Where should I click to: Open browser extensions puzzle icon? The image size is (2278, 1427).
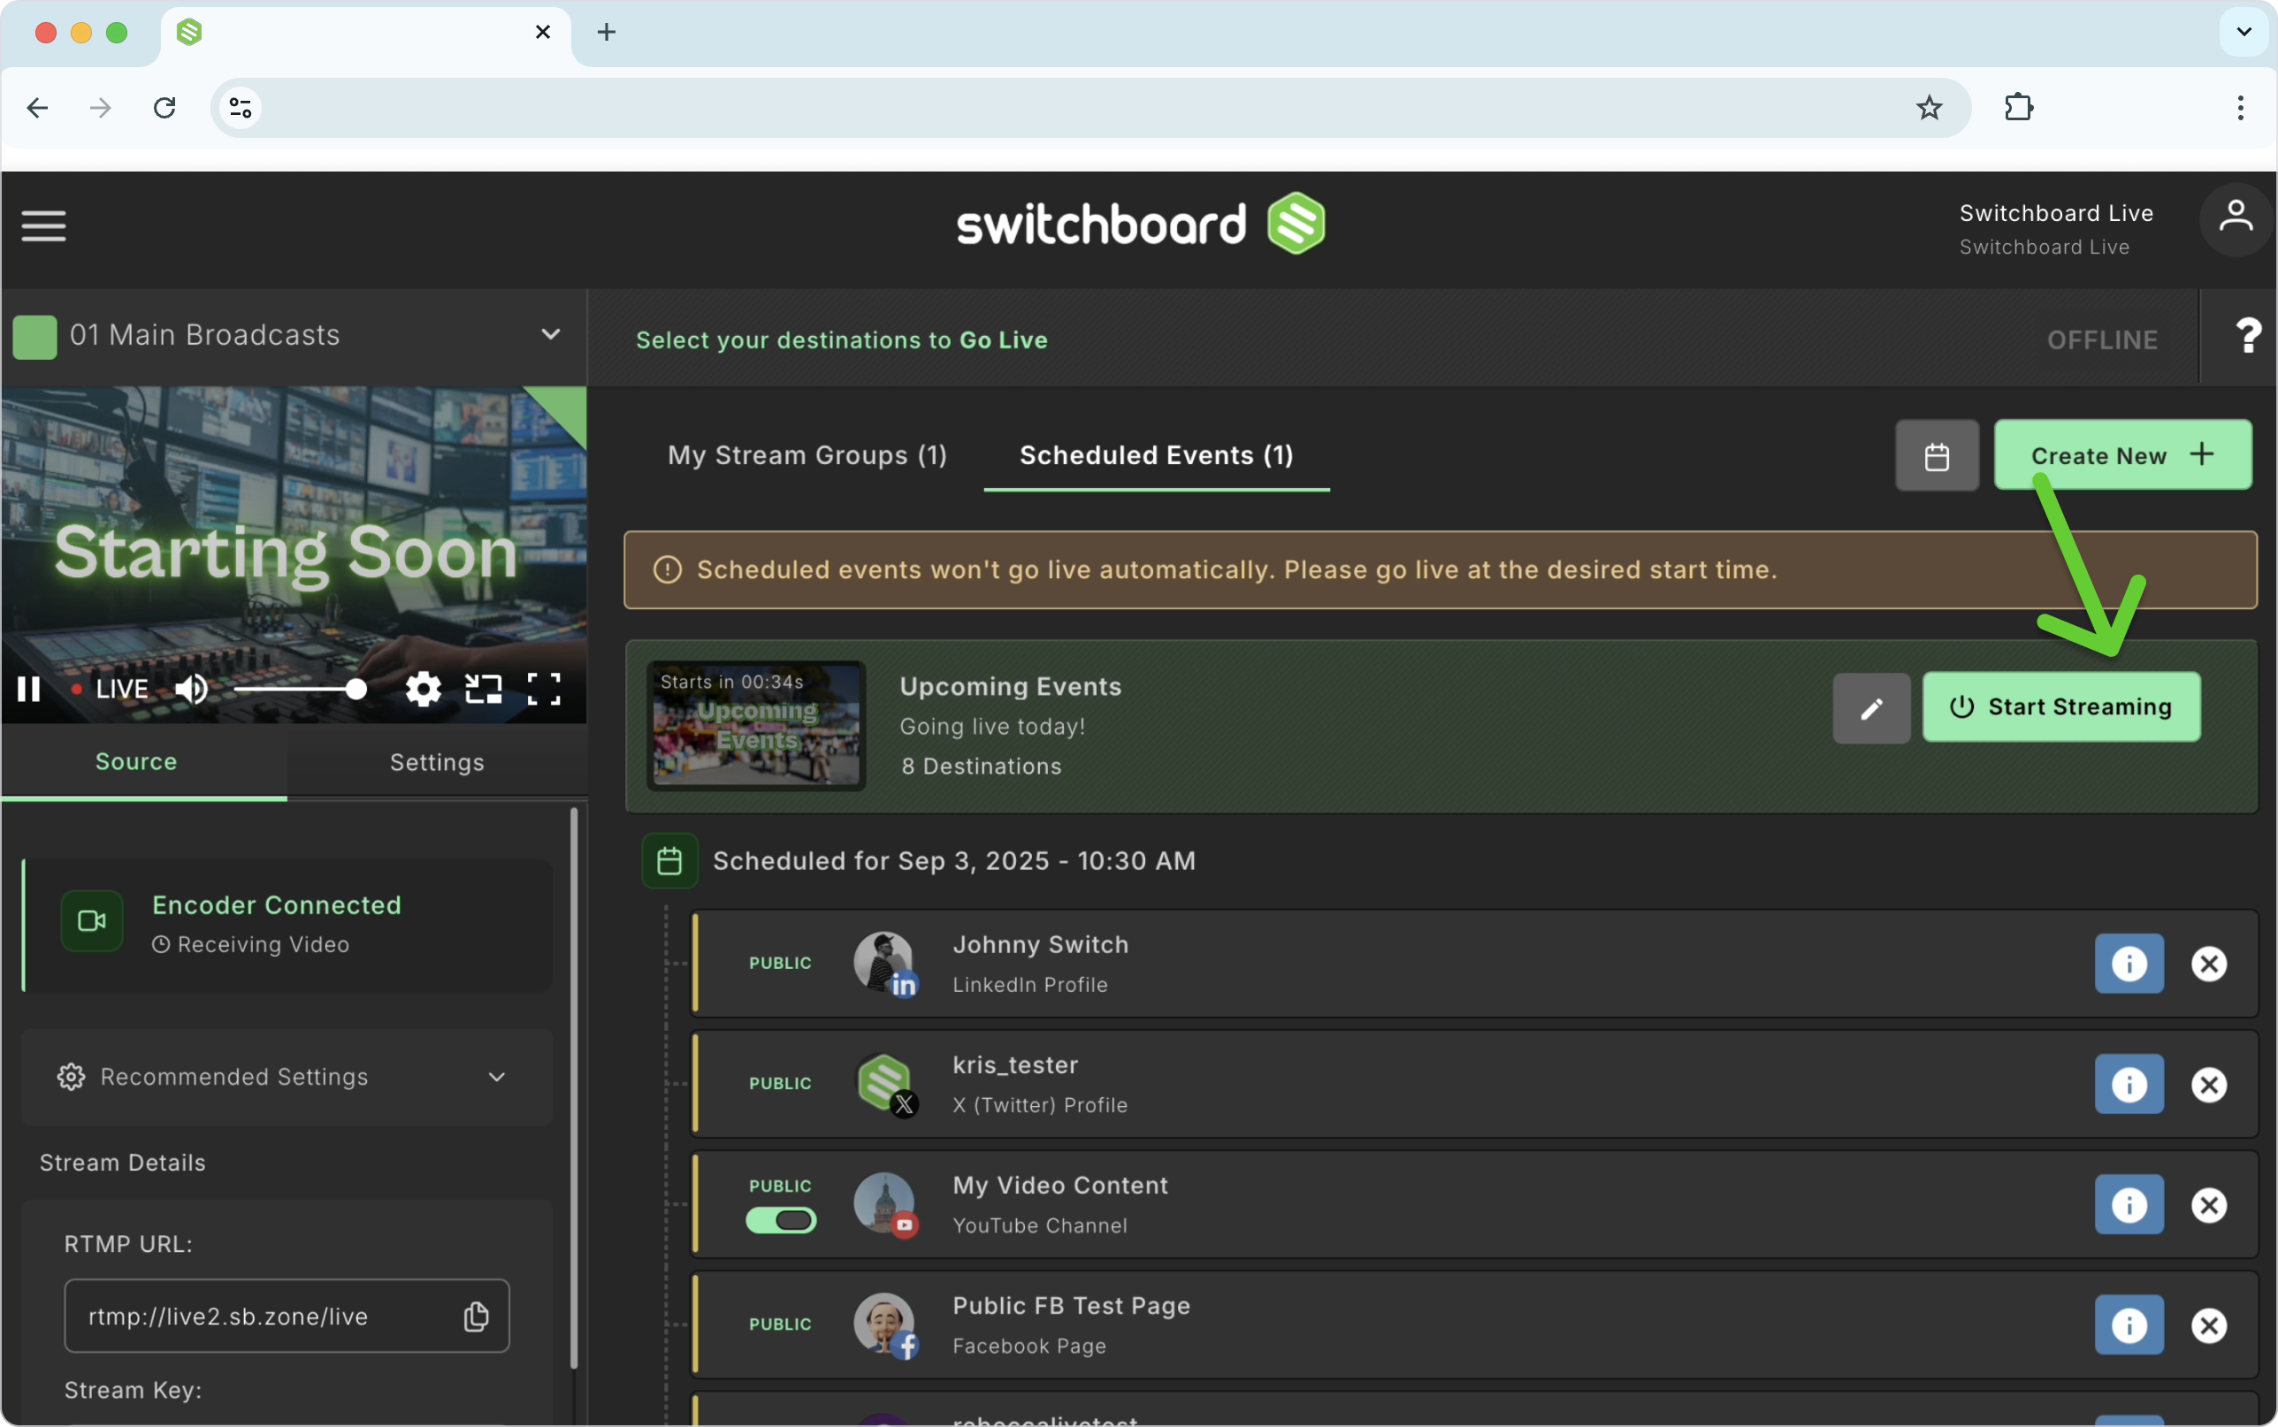(2019, 108)
